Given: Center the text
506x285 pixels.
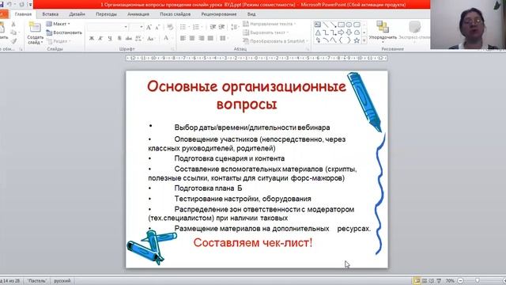Looking at the screenshot, I should pos(192,38).
